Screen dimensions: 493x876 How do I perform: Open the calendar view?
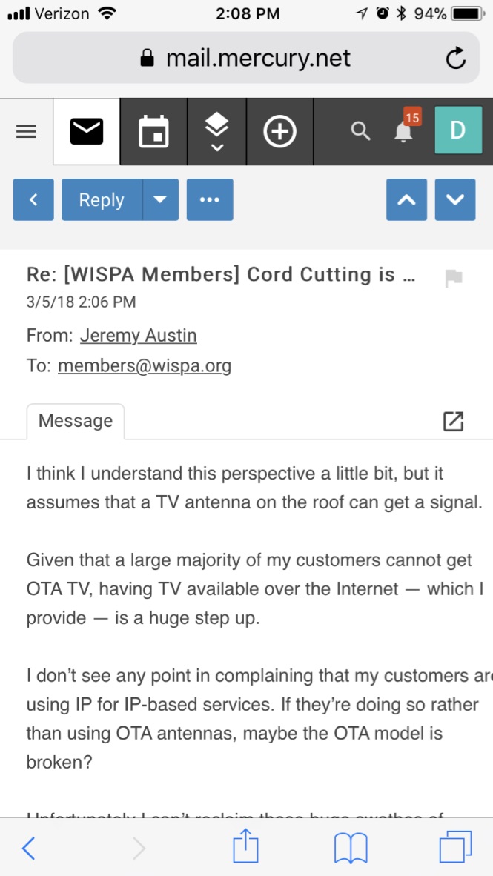click(x=153, y=132)
